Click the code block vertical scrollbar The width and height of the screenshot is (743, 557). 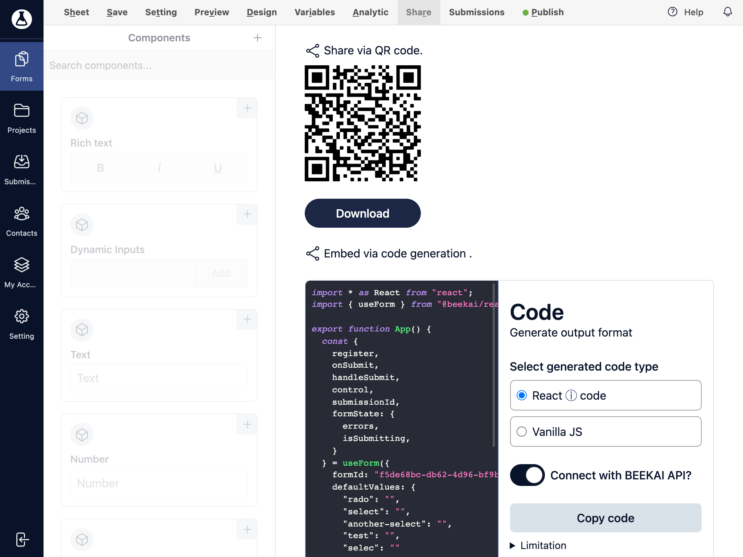tap(494, 366)
